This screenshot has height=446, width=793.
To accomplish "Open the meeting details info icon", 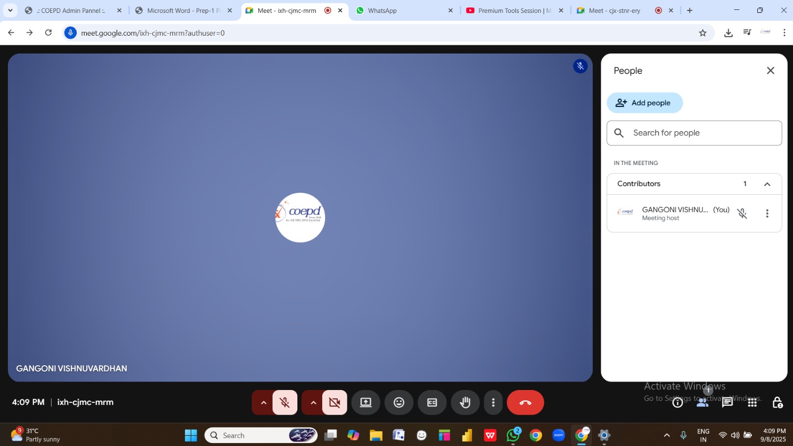I will 678,402.
